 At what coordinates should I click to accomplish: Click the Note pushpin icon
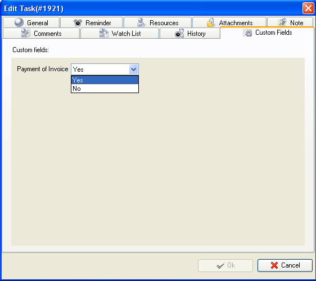[282, 22]
